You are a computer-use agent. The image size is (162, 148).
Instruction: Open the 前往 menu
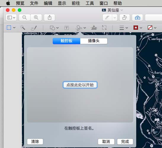76,3
